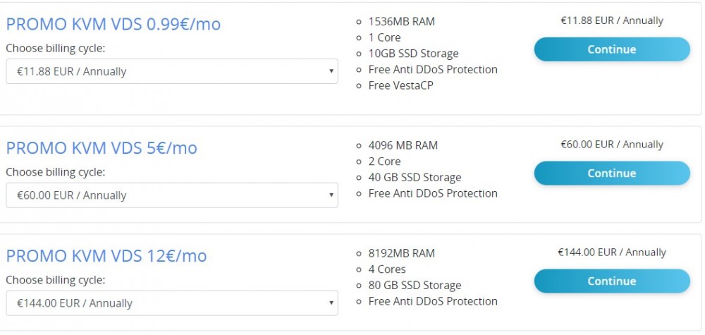Select the 4 Cores feature text
The height and width of the screenshot is (335, 705).
point(387,269)
